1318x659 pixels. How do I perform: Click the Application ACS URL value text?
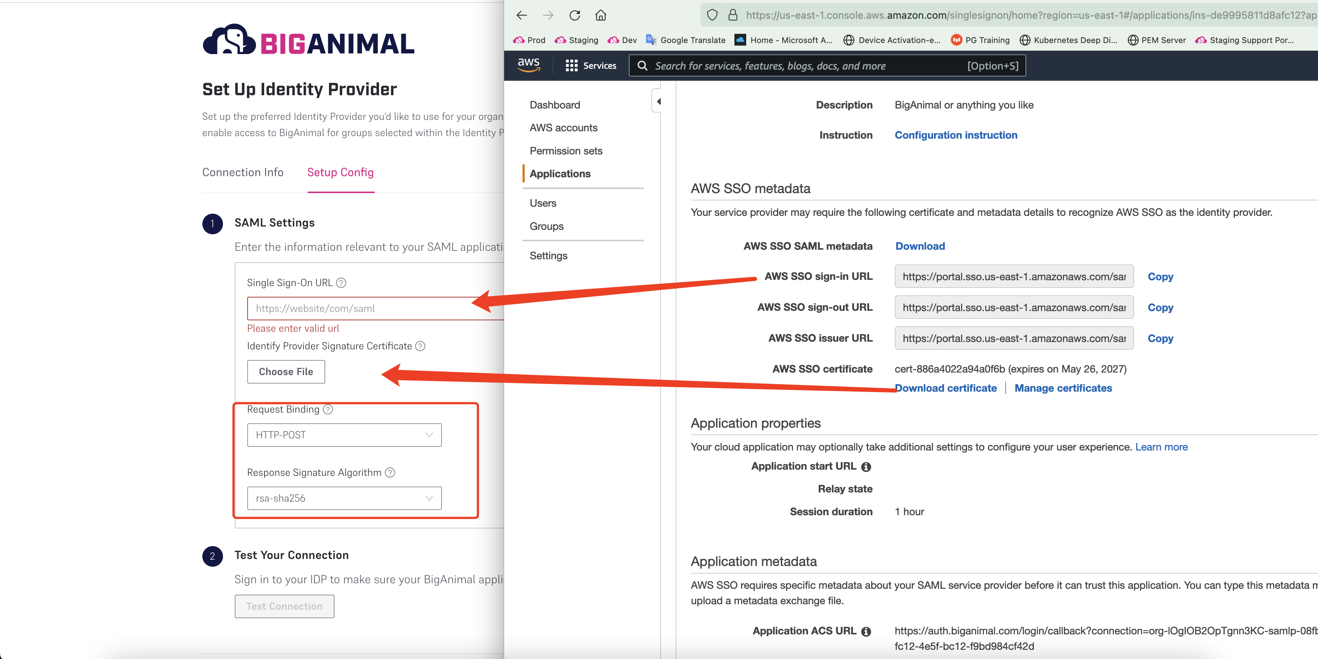(x=1105, y=638)
